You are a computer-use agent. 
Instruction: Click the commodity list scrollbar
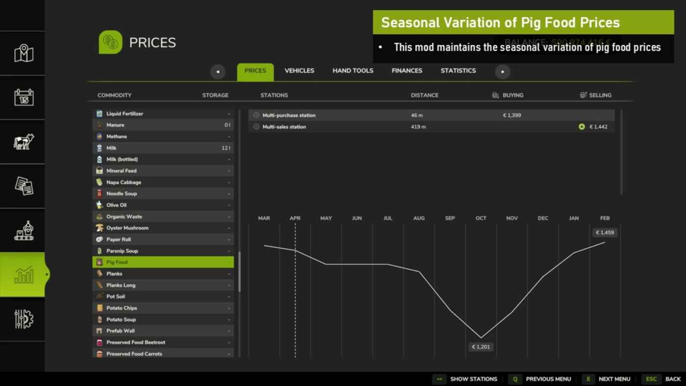point(239,272)
